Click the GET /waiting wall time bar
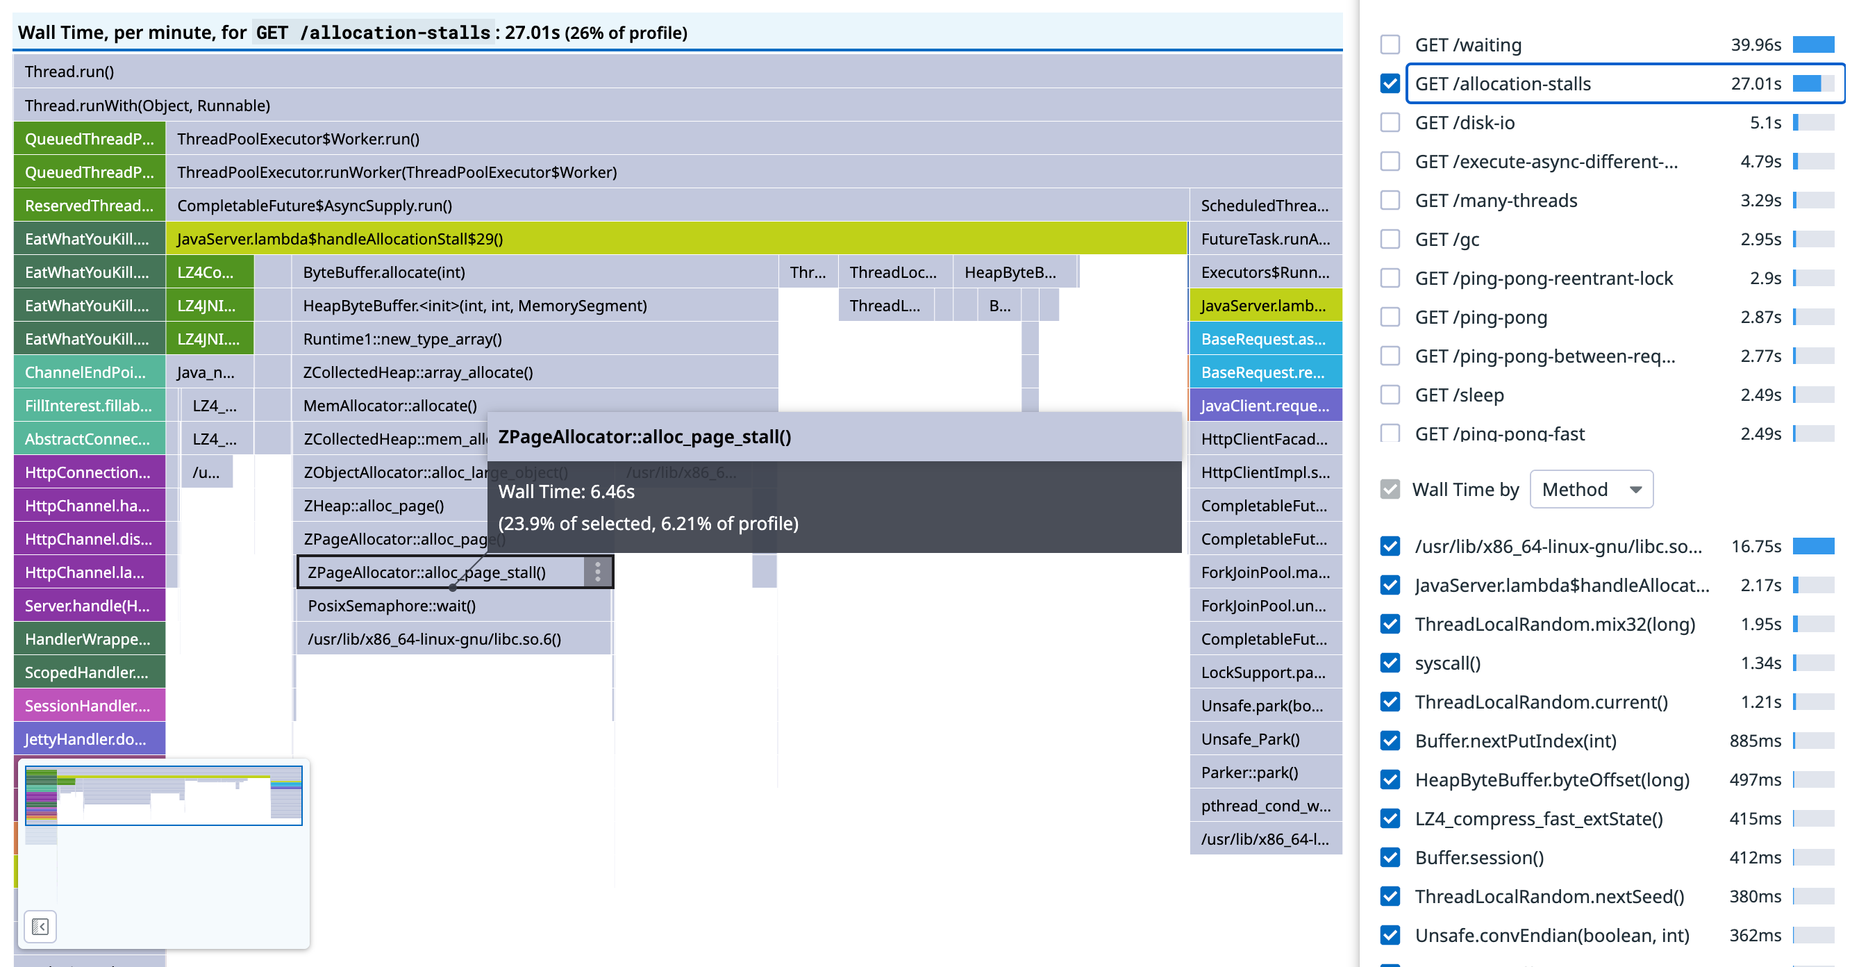The height and width of the screenshot is (967, 1868). 1813,45
